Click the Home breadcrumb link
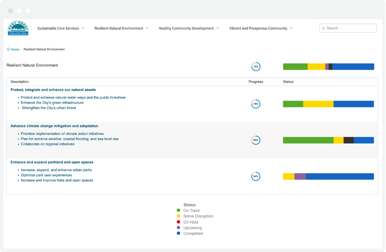Image resolution: width=386 pixels, height=252 pixels. pos(15,49)
